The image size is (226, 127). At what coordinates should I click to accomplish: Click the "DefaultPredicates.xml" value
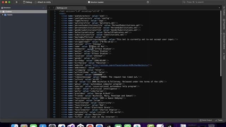coord(116,32)
